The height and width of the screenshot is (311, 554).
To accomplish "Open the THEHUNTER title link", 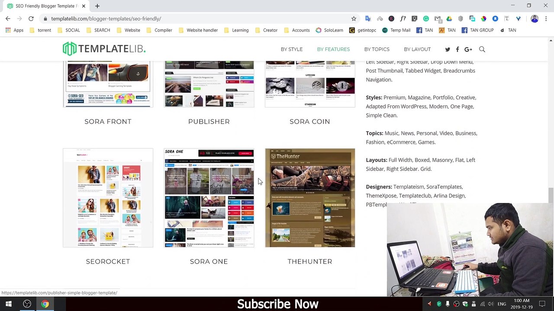I will coord(310,261).
